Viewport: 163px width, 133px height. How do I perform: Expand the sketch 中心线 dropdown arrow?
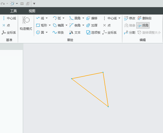click(119, 18)
